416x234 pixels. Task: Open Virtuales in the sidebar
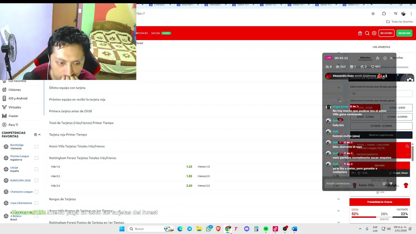click(x=12, y=107)
